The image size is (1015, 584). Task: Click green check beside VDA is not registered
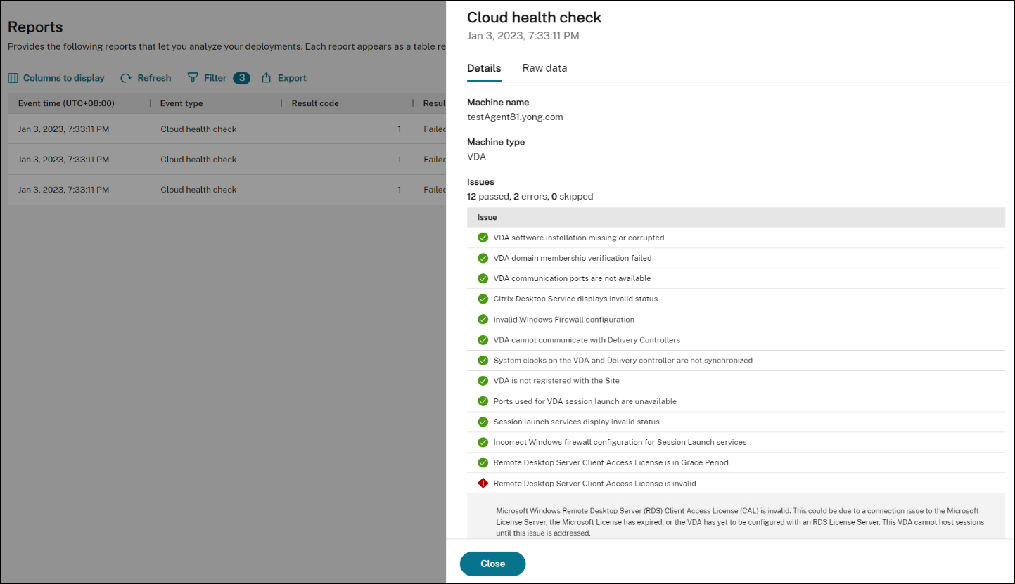click(x=483, y=381)
